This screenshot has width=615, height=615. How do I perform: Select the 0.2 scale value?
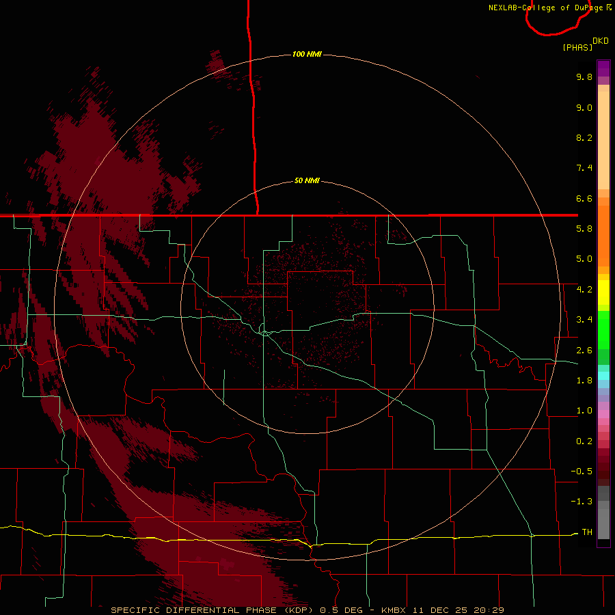tap(584, 441)
